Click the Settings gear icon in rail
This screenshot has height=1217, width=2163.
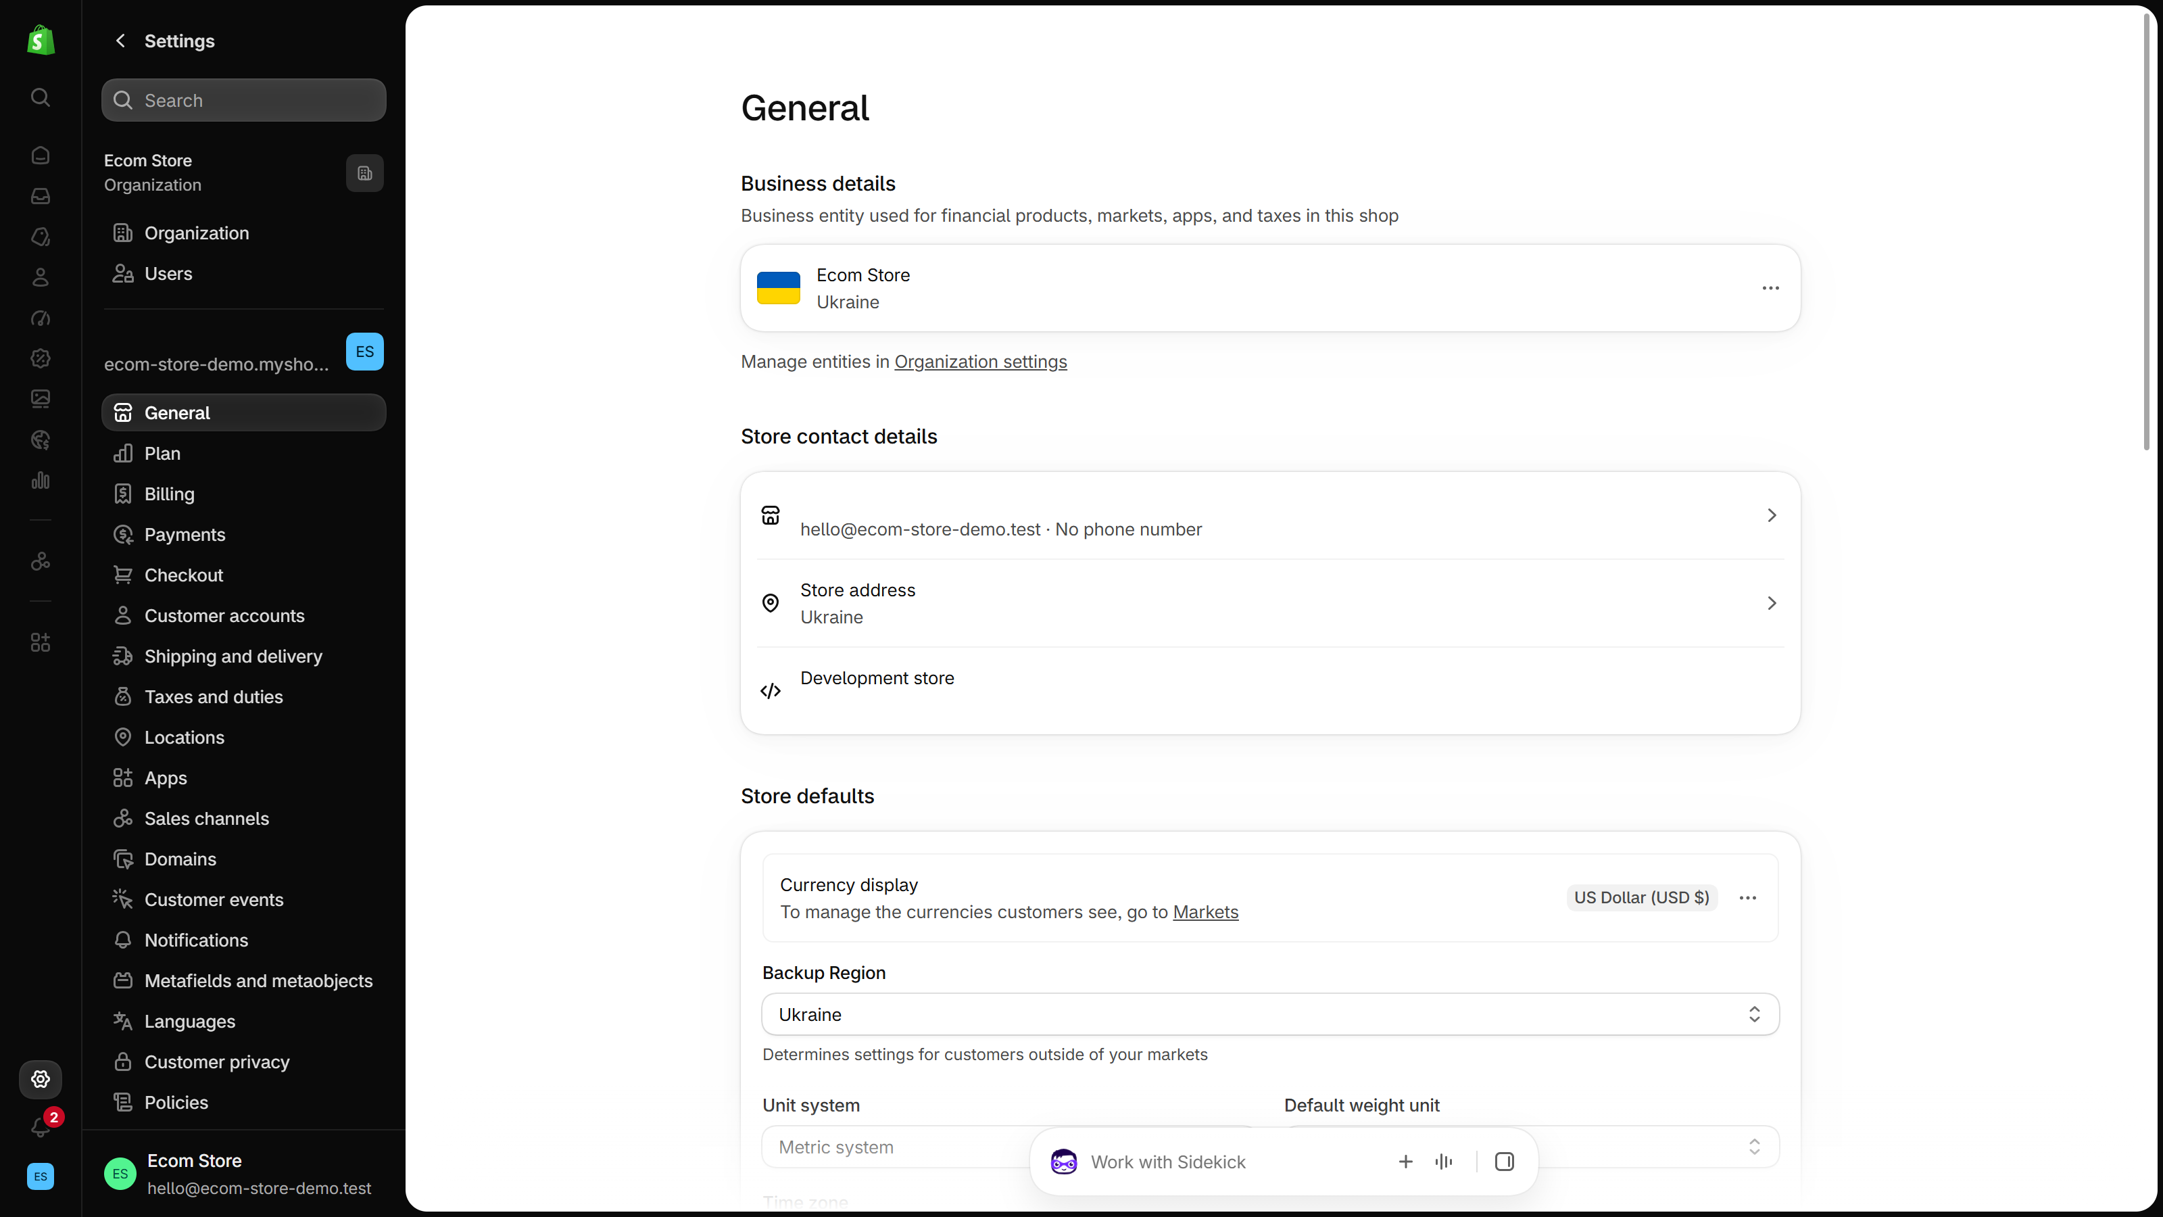pyautogui.click(x=41, y=1079)
